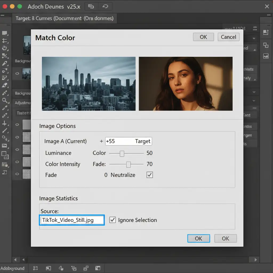This screenshot has height=273, width=273.
Task: Toggle the Ignore Selection checkbox
Action: (113, 220)
